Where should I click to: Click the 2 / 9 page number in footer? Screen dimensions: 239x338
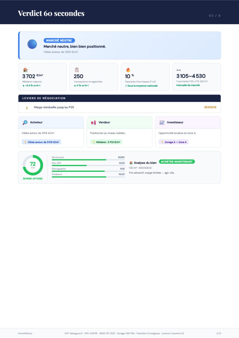(x=218, y=333)
